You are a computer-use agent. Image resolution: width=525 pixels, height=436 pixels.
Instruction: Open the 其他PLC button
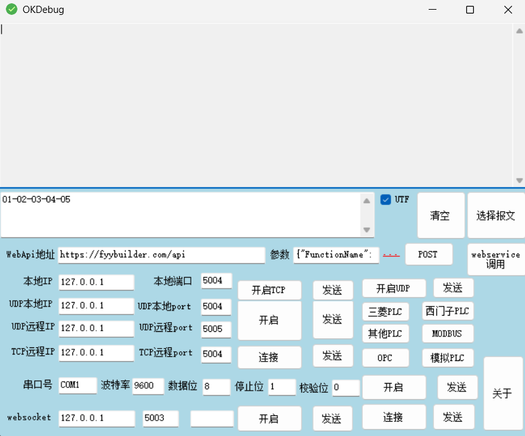click(385, 334)
